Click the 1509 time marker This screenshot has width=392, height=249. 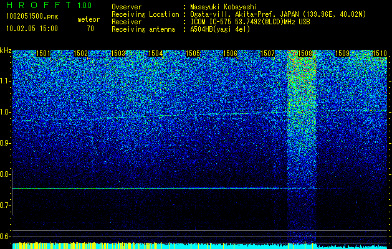pyautogui.click(x=343, y=54)
